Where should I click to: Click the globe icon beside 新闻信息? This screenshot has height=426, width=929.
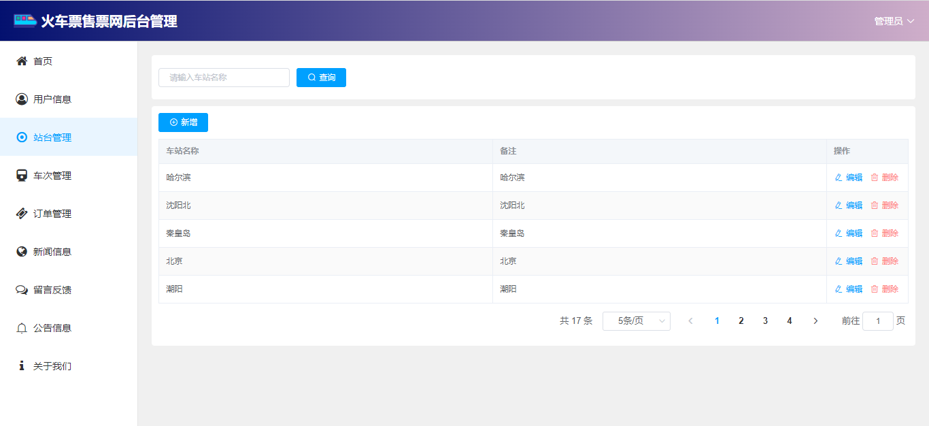(22, 252)
